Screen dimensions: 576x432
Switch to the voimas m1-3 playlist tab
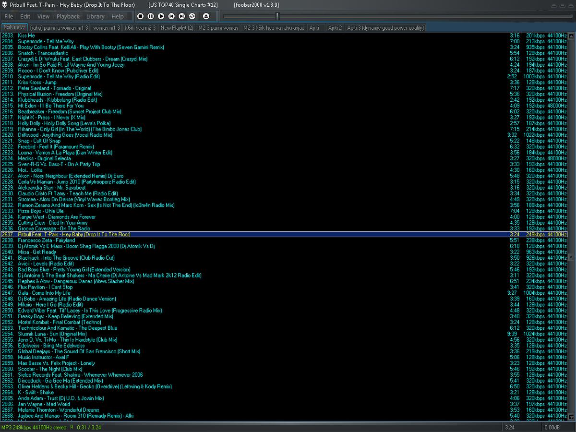[107, 28]
